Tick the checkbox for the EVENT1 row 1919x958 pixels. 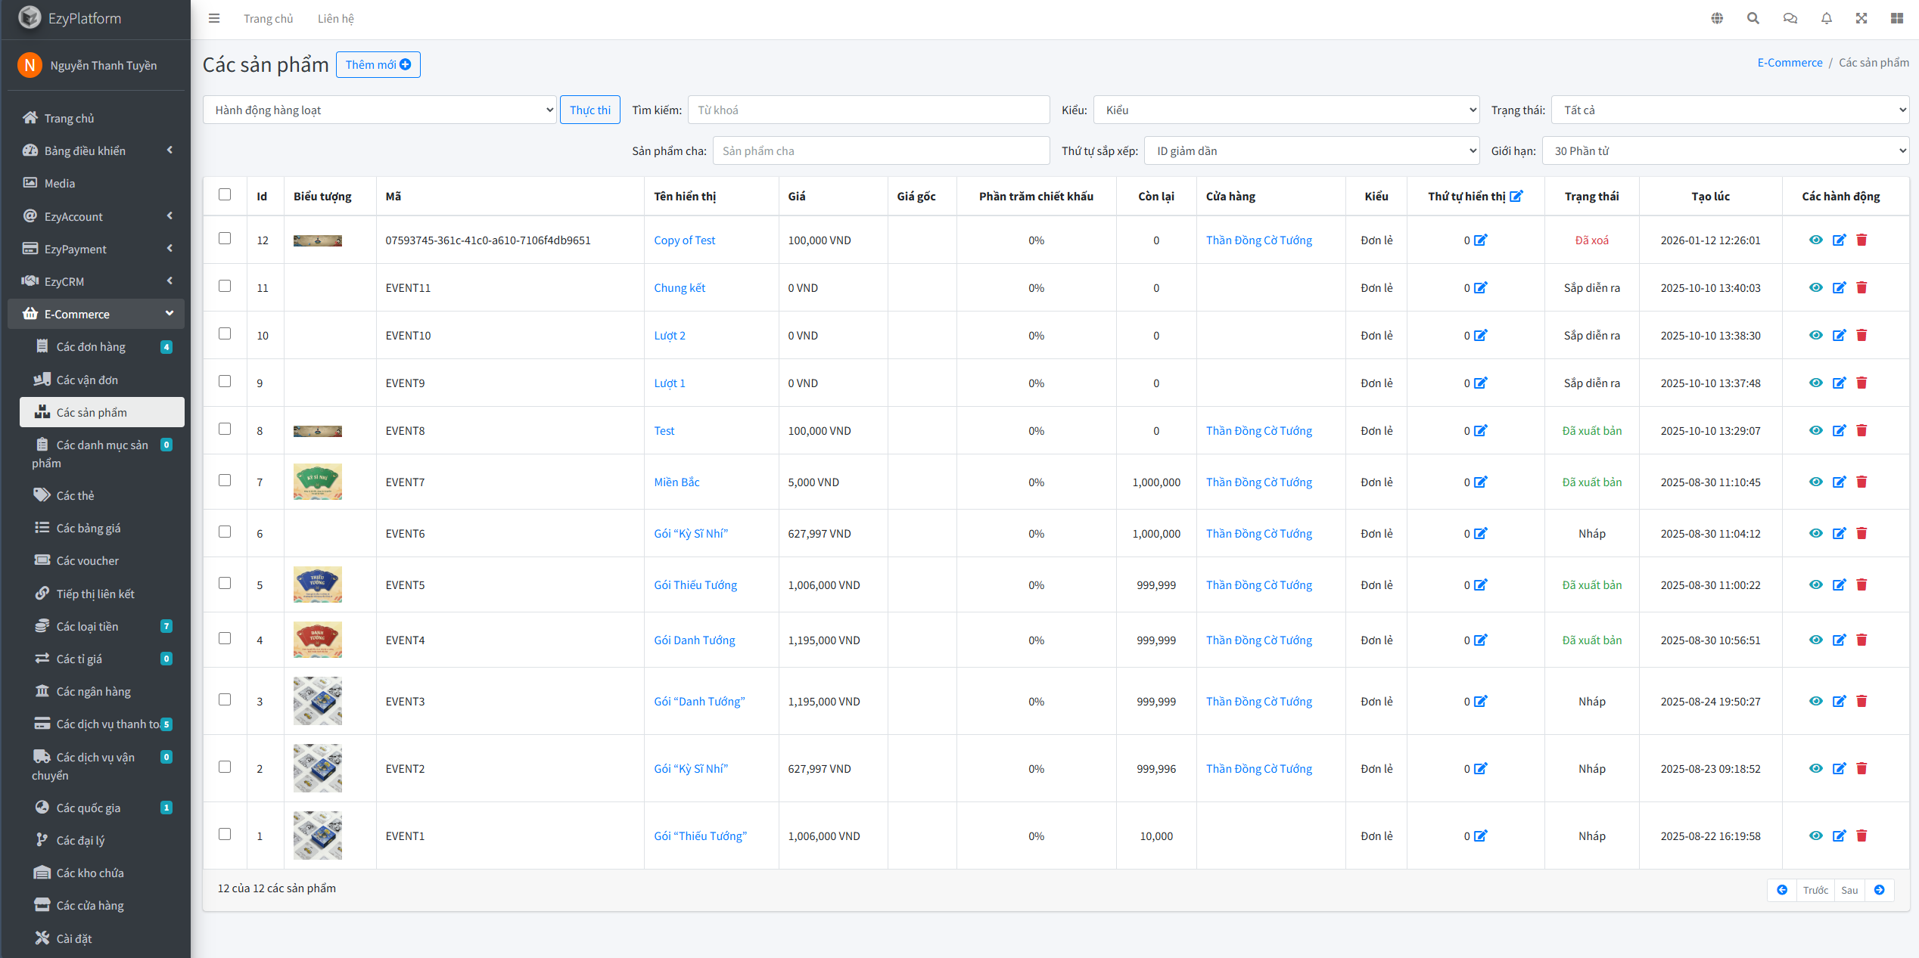(x=225, y=834)
